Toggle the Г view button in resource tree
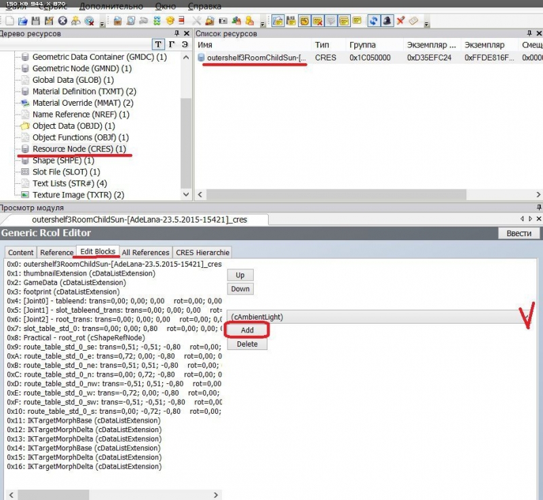This screenshot has width=543, height=500. click(x=171, y=45)
